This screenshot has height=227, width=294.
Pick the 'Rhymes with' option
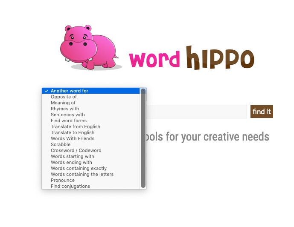click(x=65, y=109)
